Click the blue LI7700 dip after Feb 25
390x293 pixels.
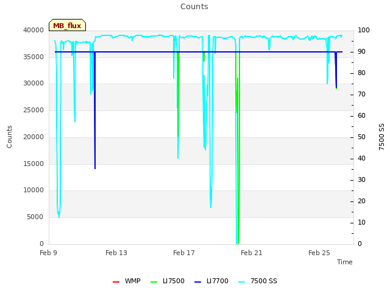pyautogui.click(x=336, y=71)
